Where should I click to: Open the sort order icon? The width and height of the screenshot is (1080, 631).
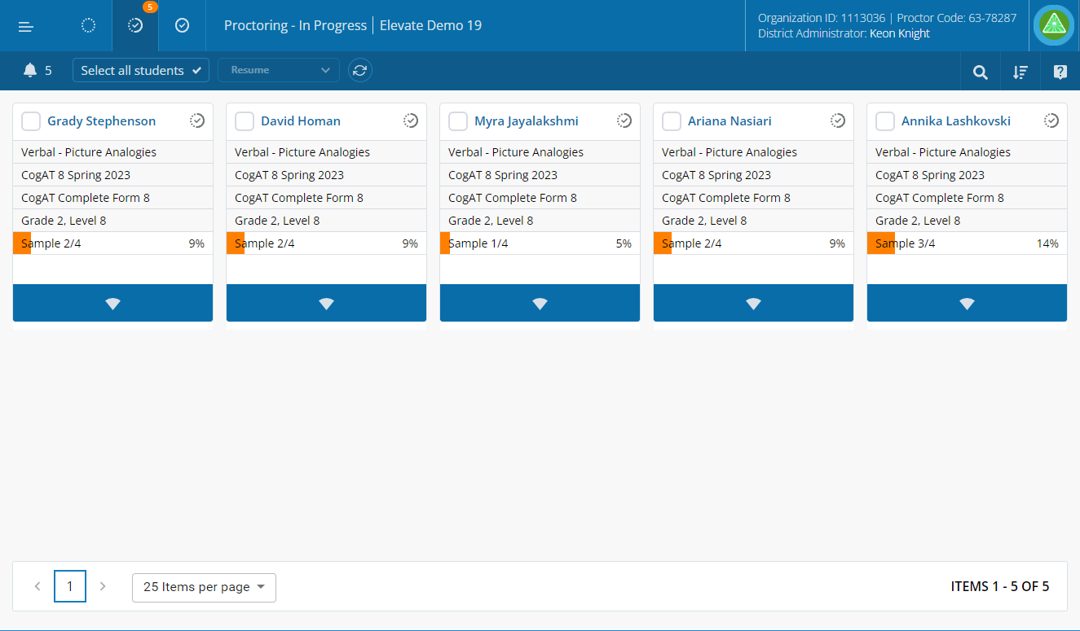click(x=1020, y=72)
